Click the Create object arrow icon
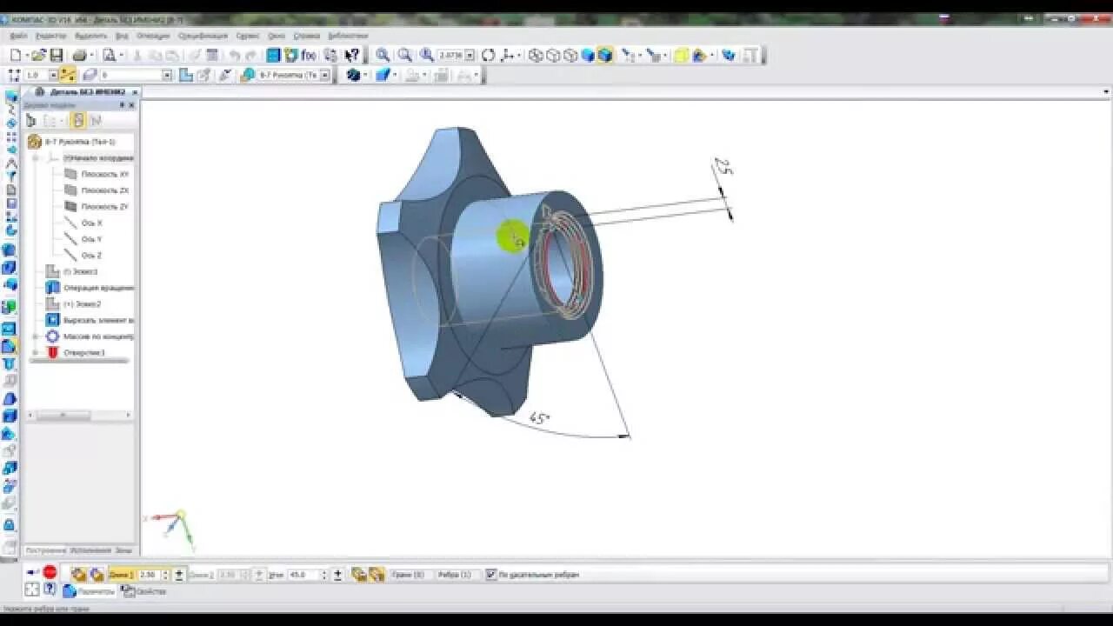 click(x=32, y=572)
